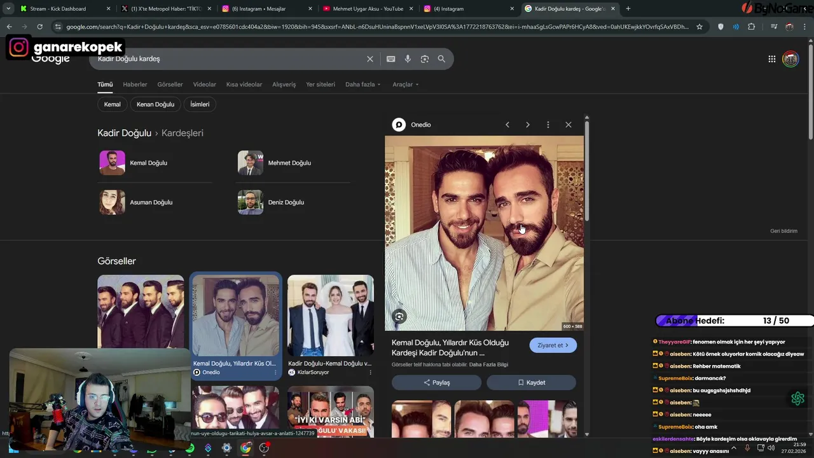Click the Chrome icon in Windows taskbar
The image size is (814, 458).
[245, 448]
